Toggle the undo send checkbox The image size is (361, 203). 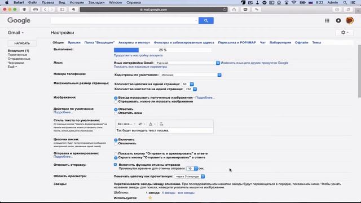(x=115, y=165)
